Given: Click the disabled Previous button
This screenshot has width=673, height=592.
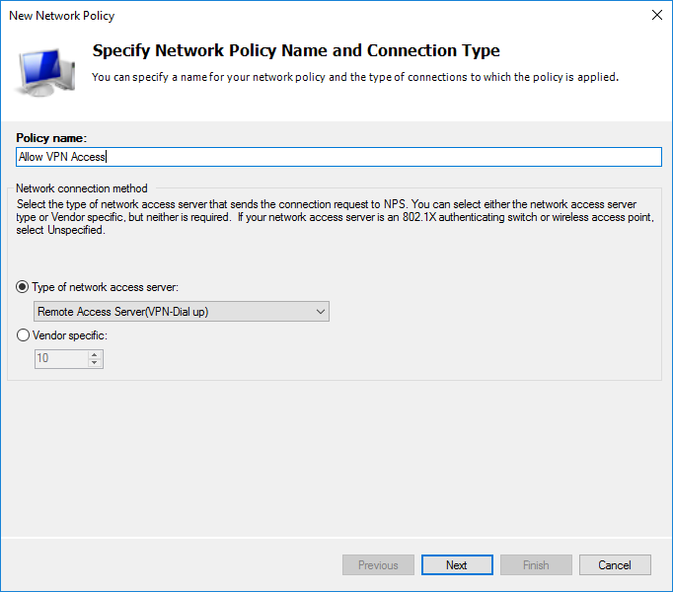Looking at the screenshot, I should (x=378, y=565).
